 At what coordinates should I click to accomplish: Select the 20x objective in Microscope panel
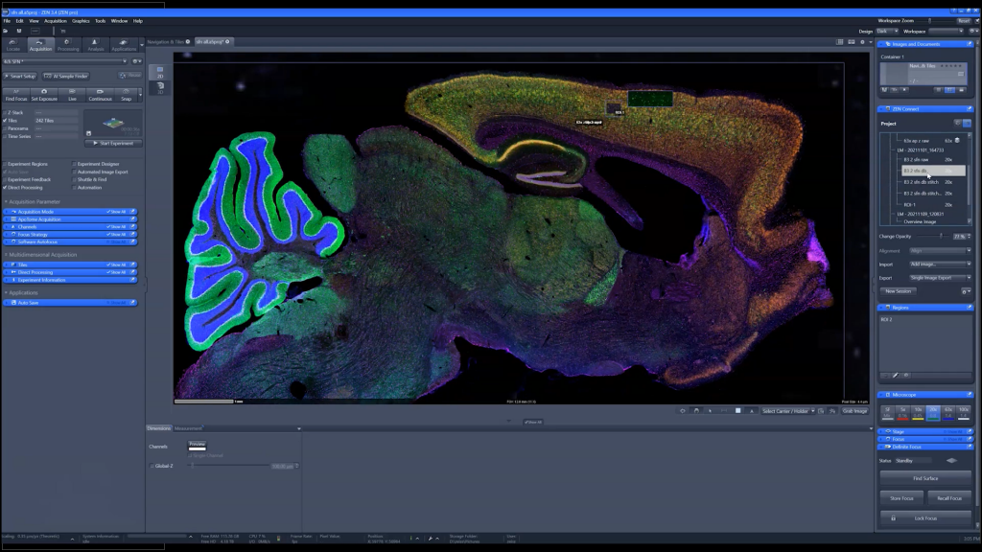tap(933, 410)
